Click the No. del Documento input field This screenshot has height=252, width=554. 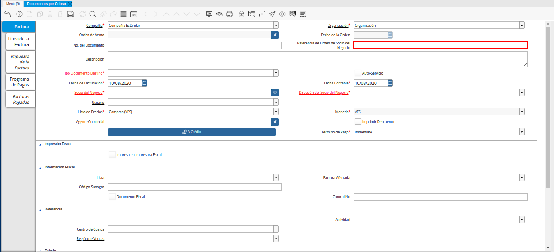(195, 45)
